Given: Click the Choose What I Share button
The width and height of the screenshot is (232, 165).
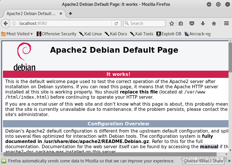Looking at the screenshot, I should pos(203,161).
